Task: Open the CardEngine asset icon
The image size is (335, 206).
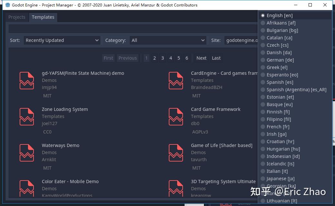Action: click(176, 81)
